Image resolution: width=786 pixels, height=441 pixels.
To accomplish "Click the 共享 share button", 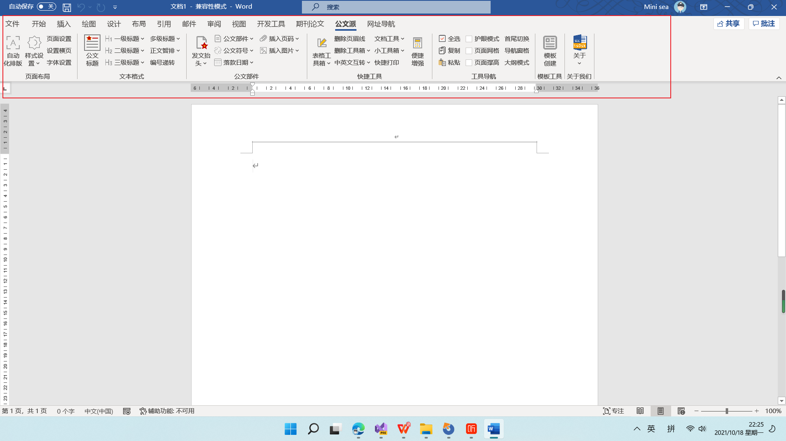I will pos(729,24).
